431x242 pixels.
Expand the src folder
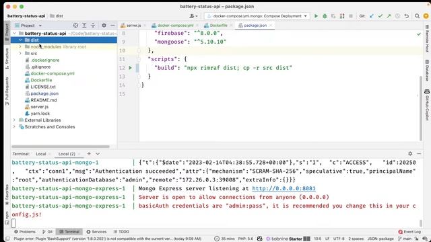[20, 53]
